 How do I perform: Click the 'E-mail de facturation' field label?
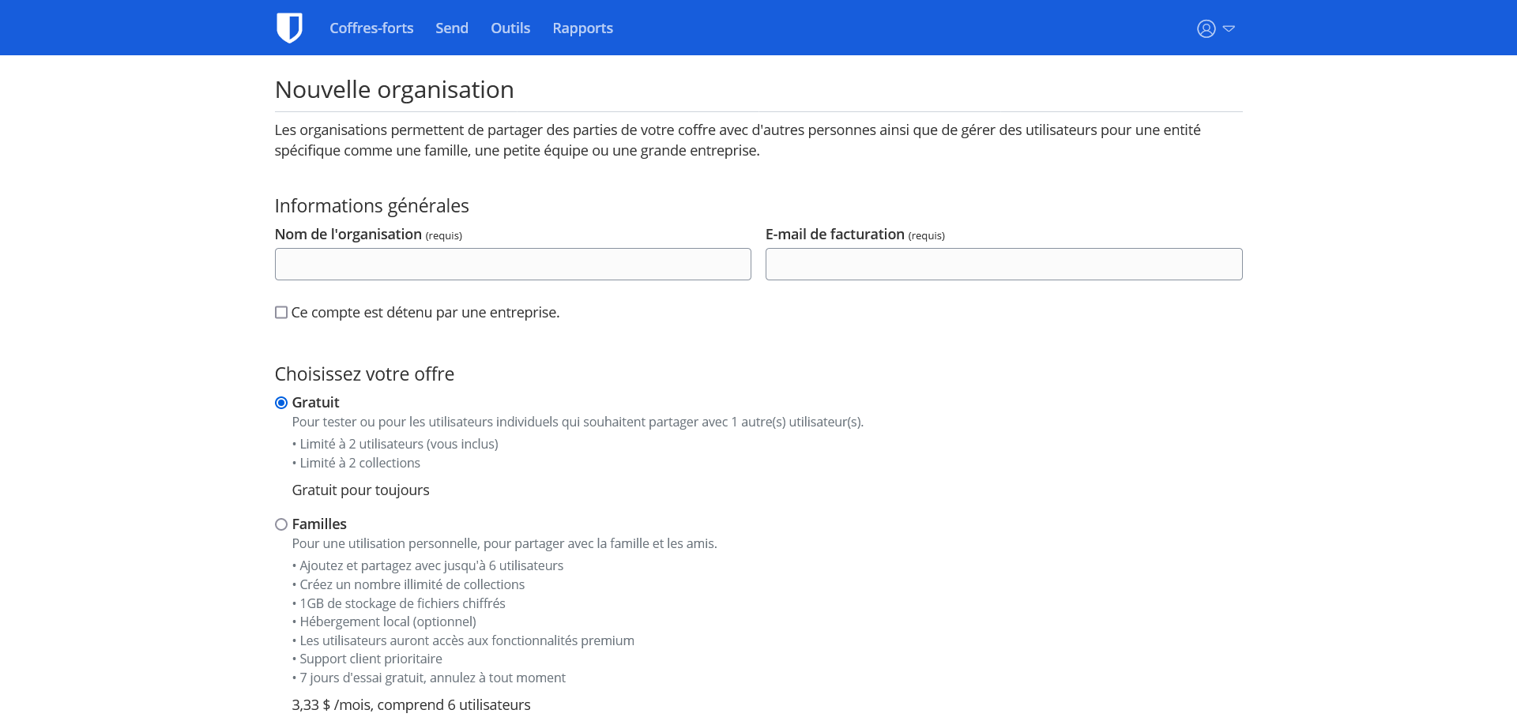(x=834, y=235)
